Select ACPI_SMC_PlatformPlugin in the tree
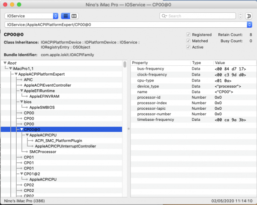 [x=58, y=141]
